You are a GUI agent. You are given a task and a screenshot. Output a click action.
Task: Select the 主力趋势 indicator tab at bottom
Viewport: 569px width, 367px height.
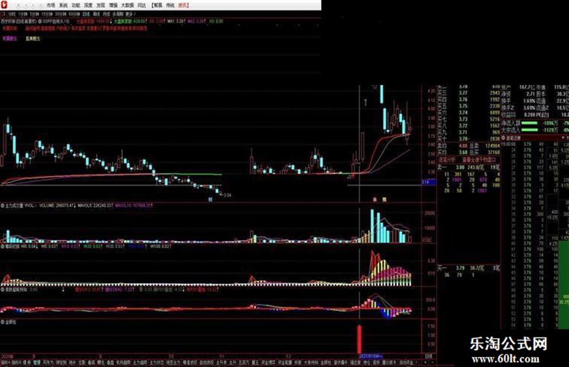point(140,362)
